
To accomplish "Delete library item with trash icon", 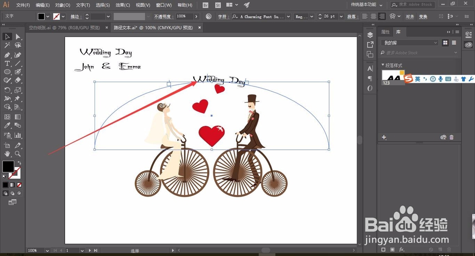I will coord(451,137).
